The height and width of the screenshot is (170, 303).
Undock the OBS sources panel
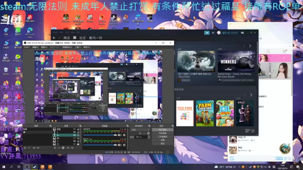pyautogui.click(x=80, y=126)
